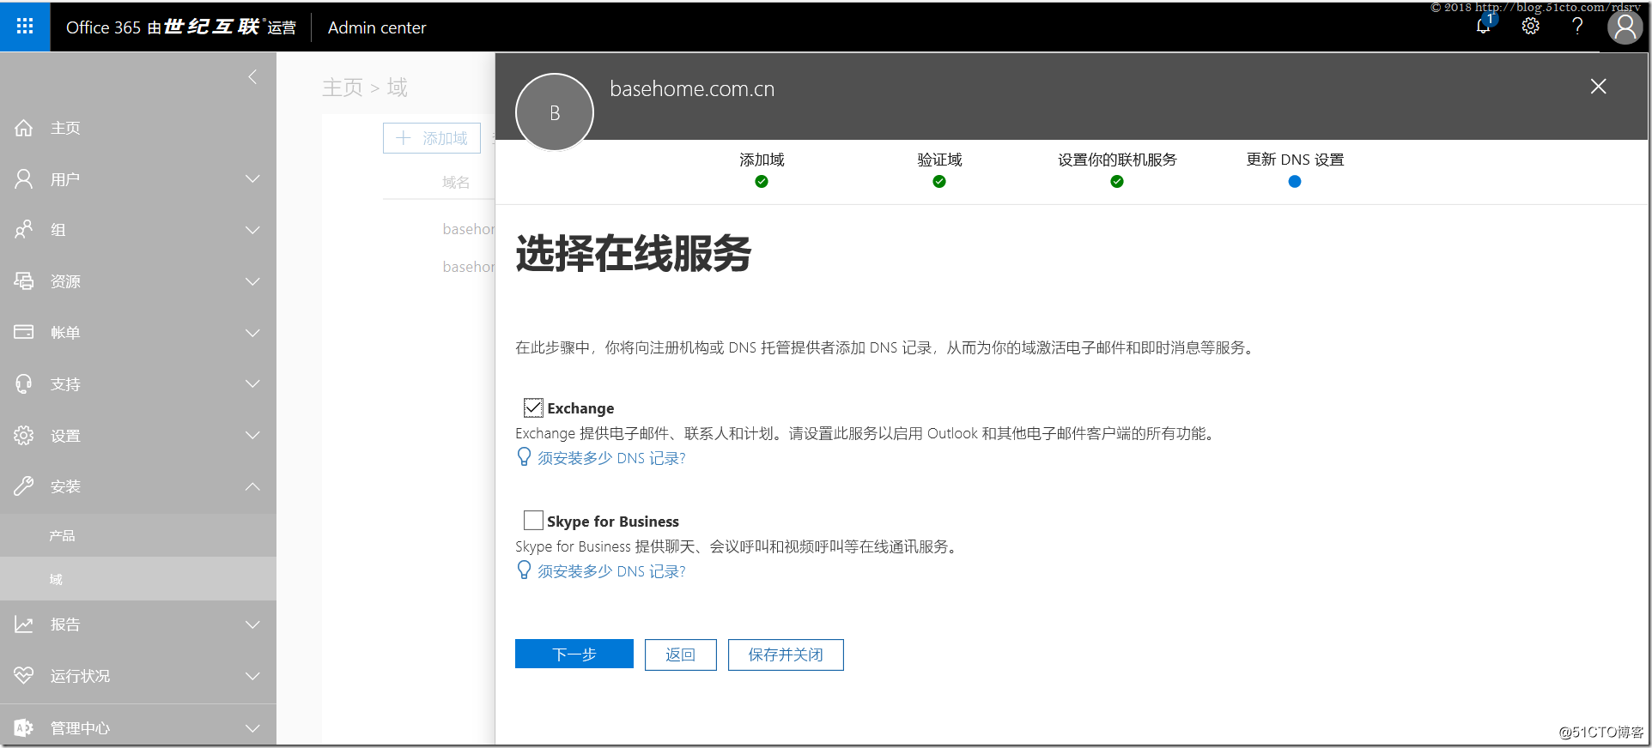Click the B domain avatar circle

tap(555, 112)
